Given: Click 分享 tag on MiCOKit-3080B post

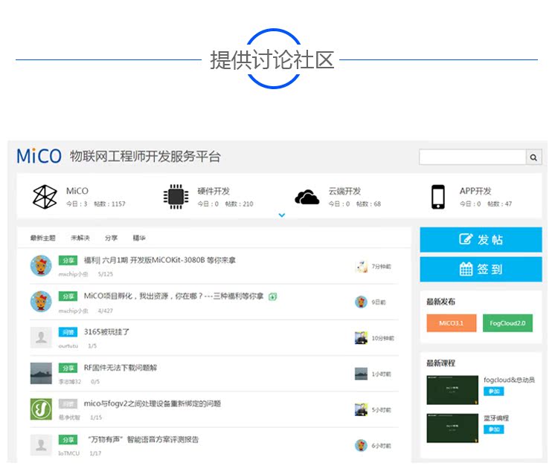Looking at the screenshot, I should pyautogui.click(x=68, y=261).
